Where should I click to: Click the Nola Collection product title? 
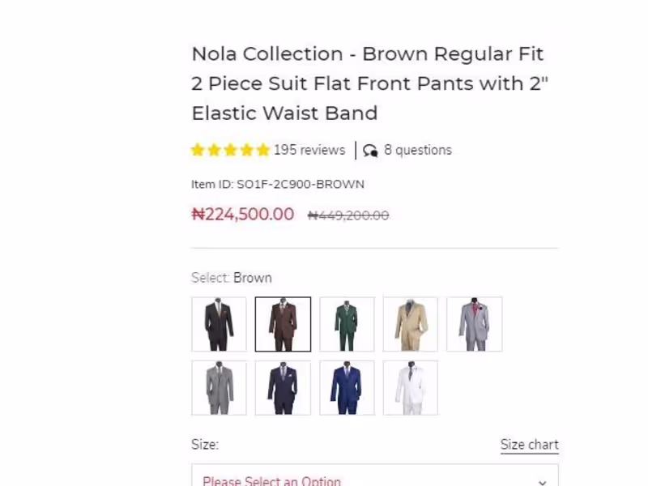click(x=370, y=83)
